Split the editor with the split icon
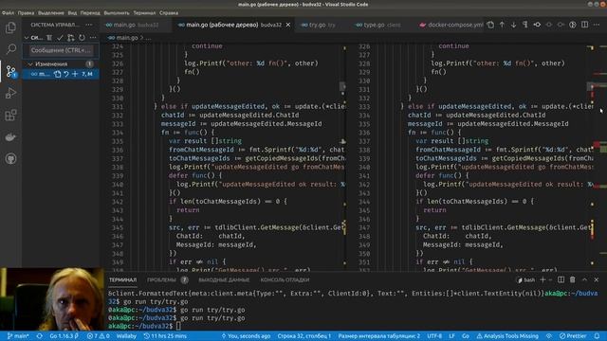 click(584, 25)
